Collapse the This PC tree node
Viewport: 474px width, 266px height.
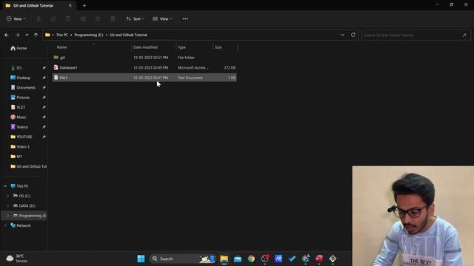[x=5, y=186]
